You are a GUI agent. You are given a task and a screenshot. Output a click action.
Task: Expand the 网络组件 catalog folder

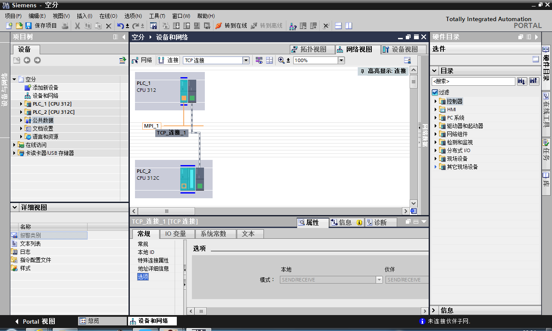coord(436,134)
